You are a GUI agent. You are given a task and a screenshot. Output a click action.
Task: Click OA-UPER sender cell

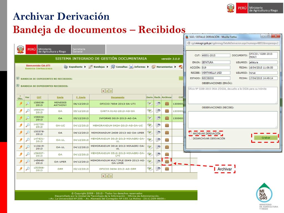[60, 162]
